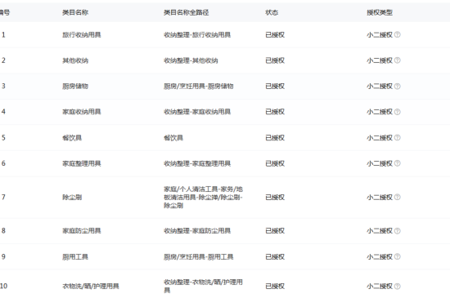
Task: Click 已授权 status in row 7
Action: click(x=275, y=198)
